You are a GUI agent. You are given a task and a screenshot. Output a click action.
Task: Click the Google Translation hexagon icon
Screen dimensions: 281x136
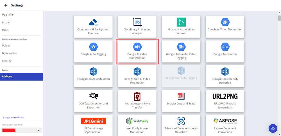[x=225, y=47]
